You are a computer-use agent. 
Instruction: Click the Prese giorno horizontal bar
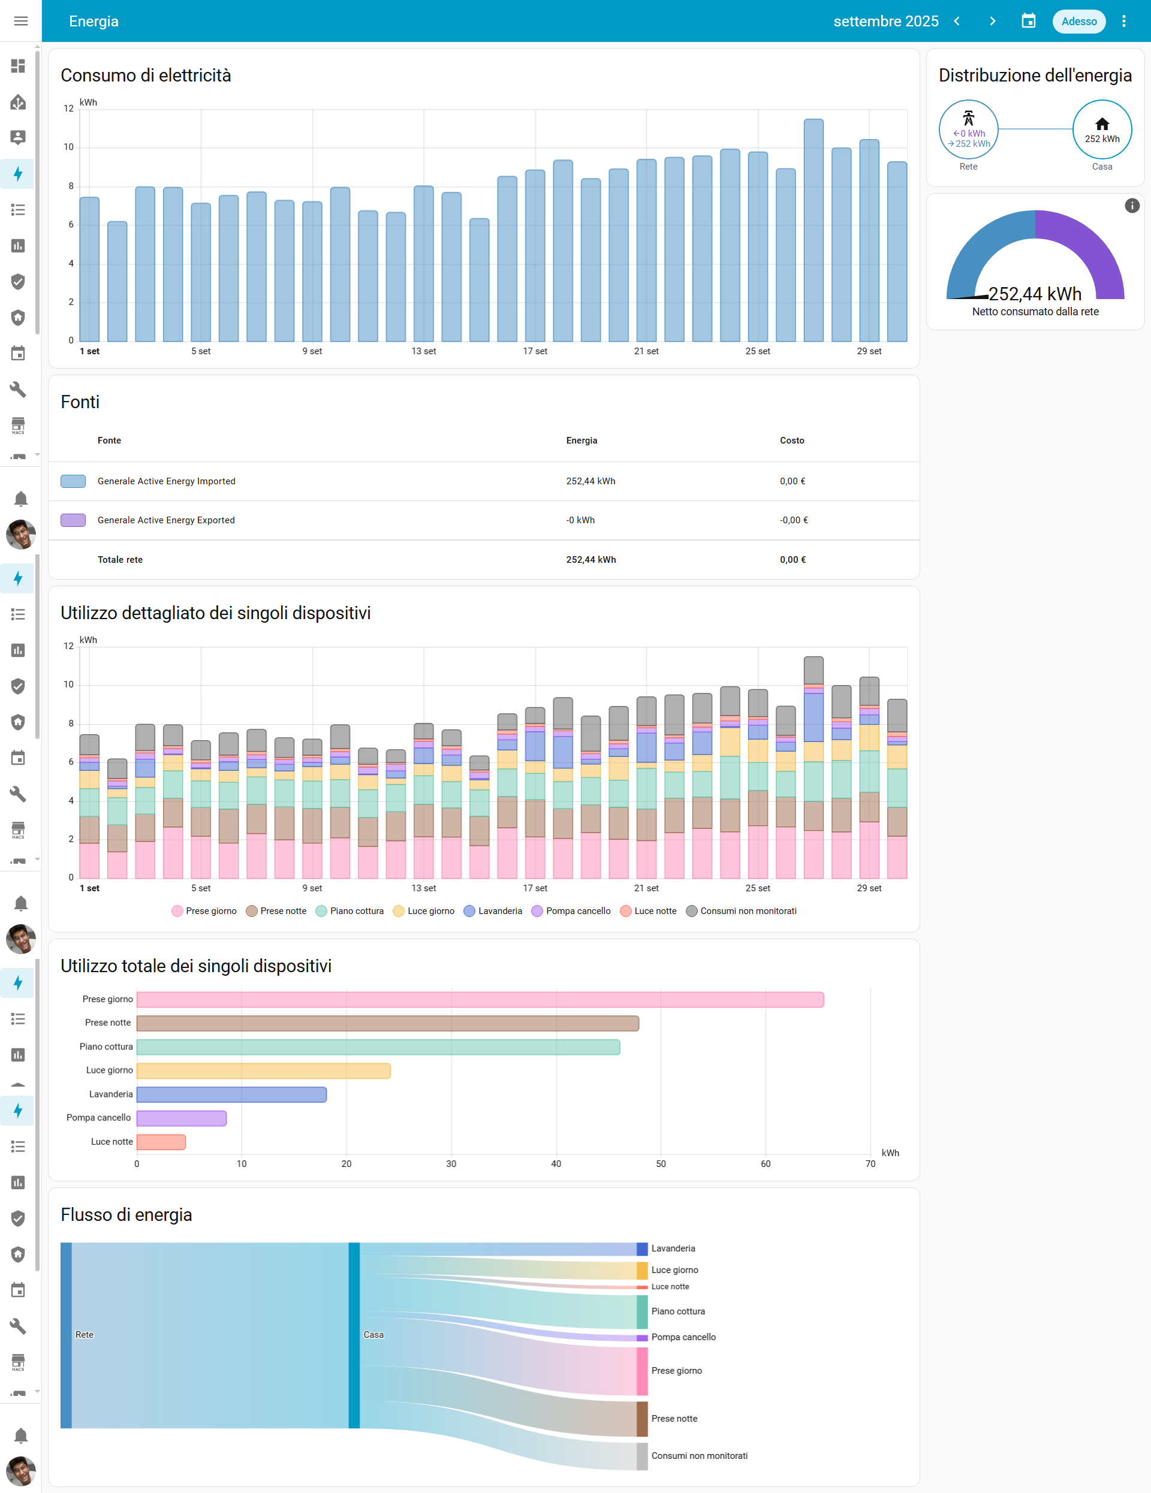click(x=480, y=1000)
